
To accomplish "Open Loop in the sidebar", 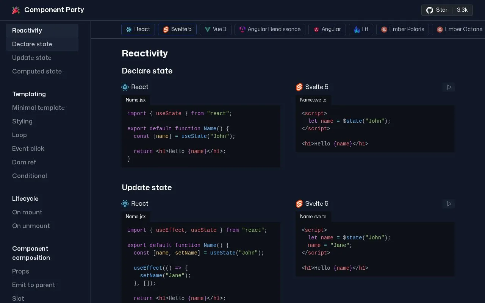I will click(x=42, y=135).
